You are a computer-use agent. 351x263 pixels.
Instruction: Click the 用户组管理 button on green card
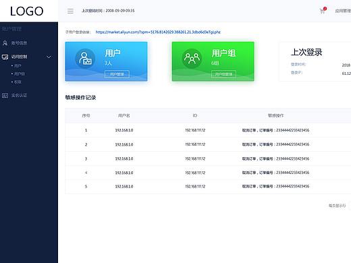pyautogui.click(x=223, y=74)
